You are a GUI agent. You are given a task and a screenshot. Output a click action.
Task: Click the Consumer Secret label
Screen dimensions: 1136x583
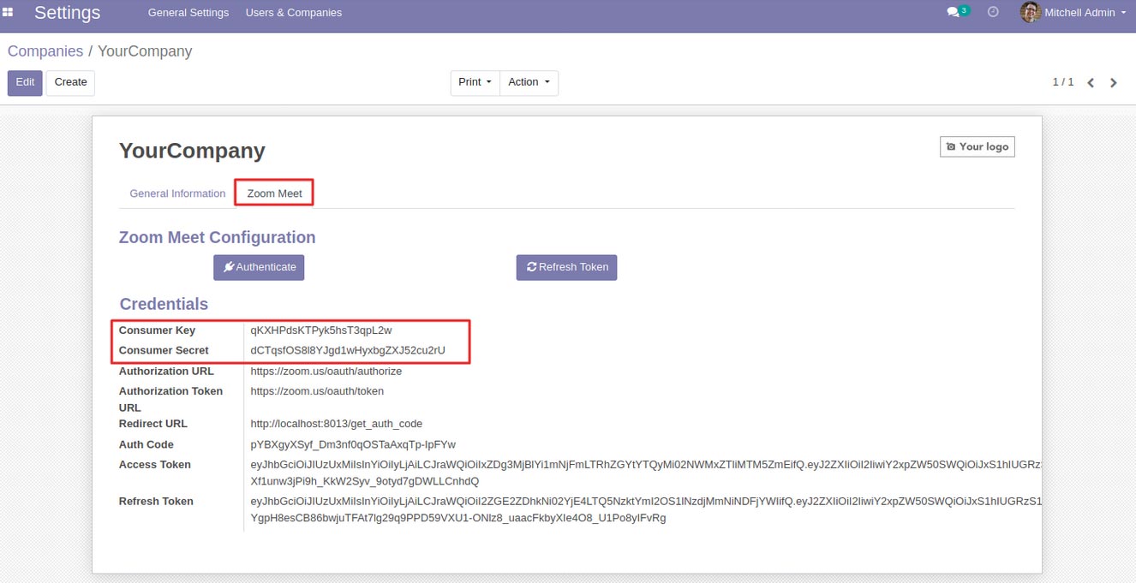point(164,350)
